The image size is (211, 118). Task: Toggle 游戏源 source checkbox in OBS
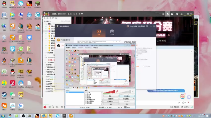coord(86,98)
